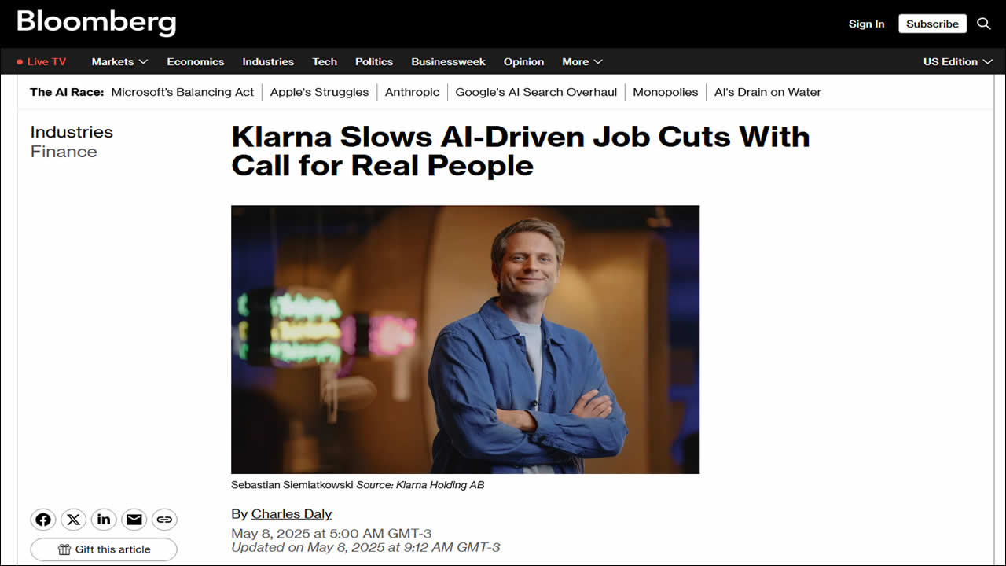Share article on Facebook icon

43,520
